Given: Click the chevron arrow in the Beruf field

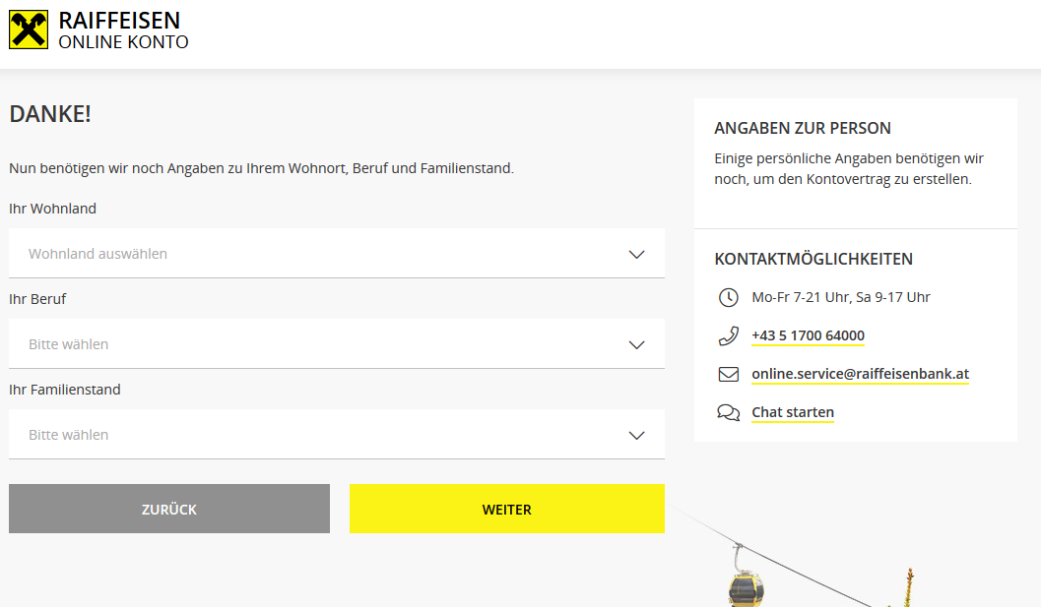Looking at the screenshot, I should tap(636, 344).
